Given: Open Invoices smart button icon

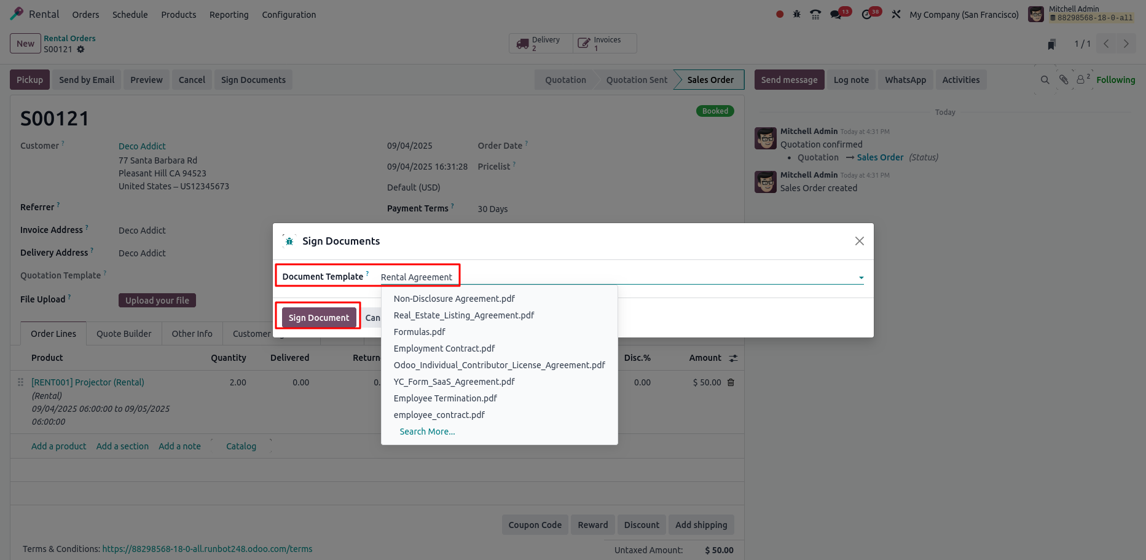Looking at the screenshot, I should [584, 44].
